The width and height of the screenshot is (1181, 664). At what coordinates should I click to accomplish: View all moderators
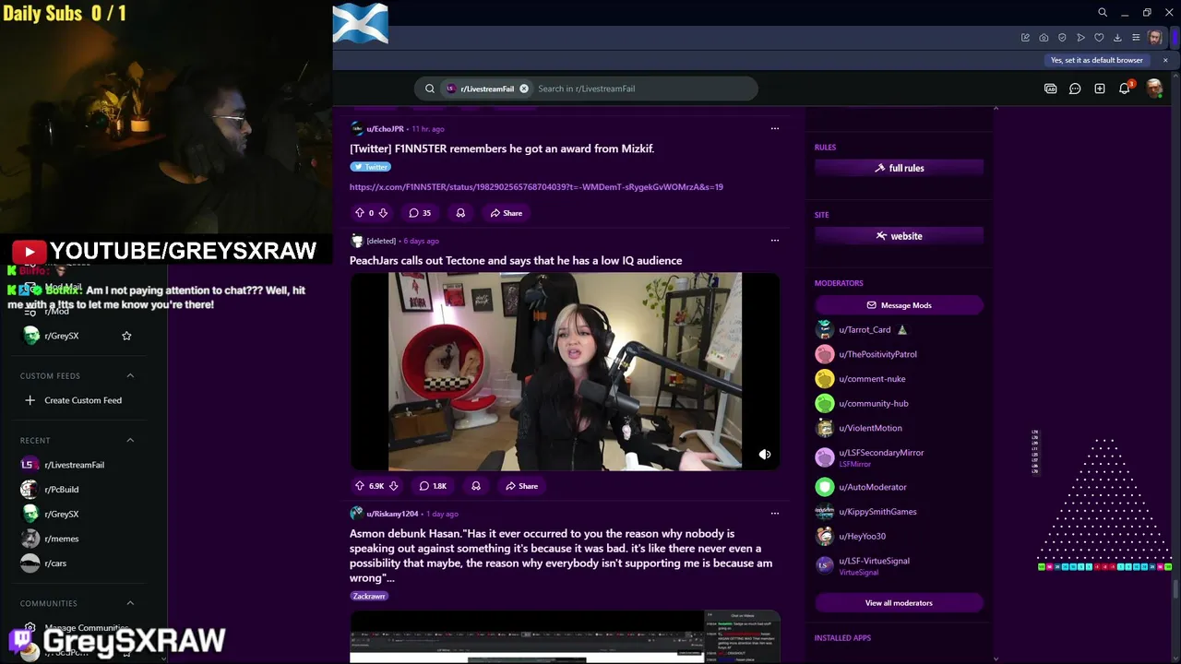coord(899,603)
